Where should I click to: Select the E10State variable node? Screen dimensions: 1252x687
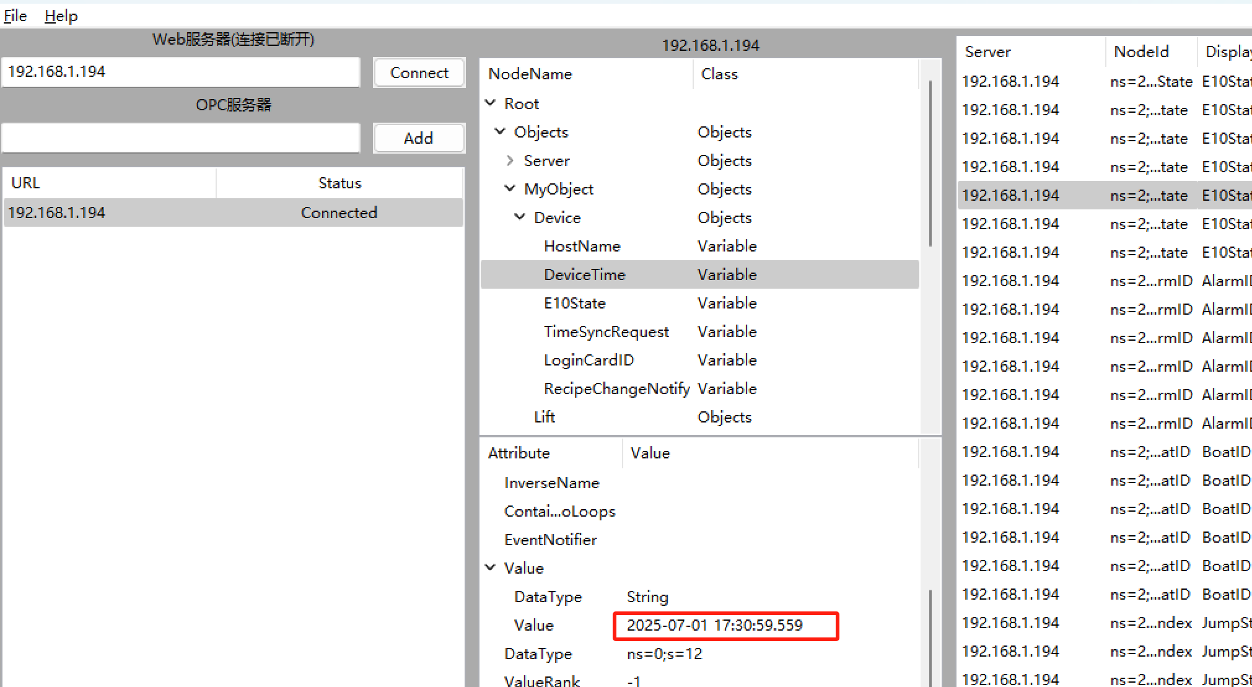[574, 303]
